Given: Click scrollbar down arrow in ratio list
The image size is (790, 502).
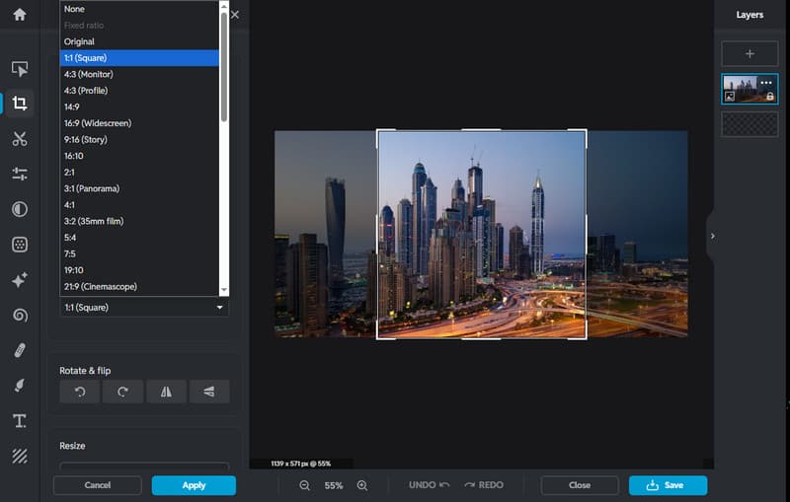Looking at the screenshot, I should pyautogui.click(x=224, y=291).
